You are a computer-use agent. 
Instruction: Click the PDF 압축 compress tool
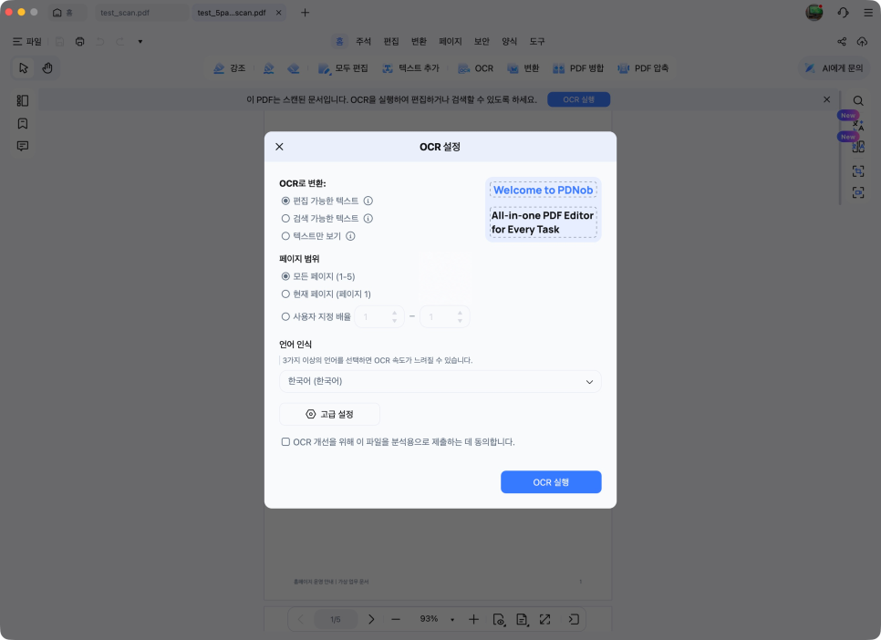[643, 68]
